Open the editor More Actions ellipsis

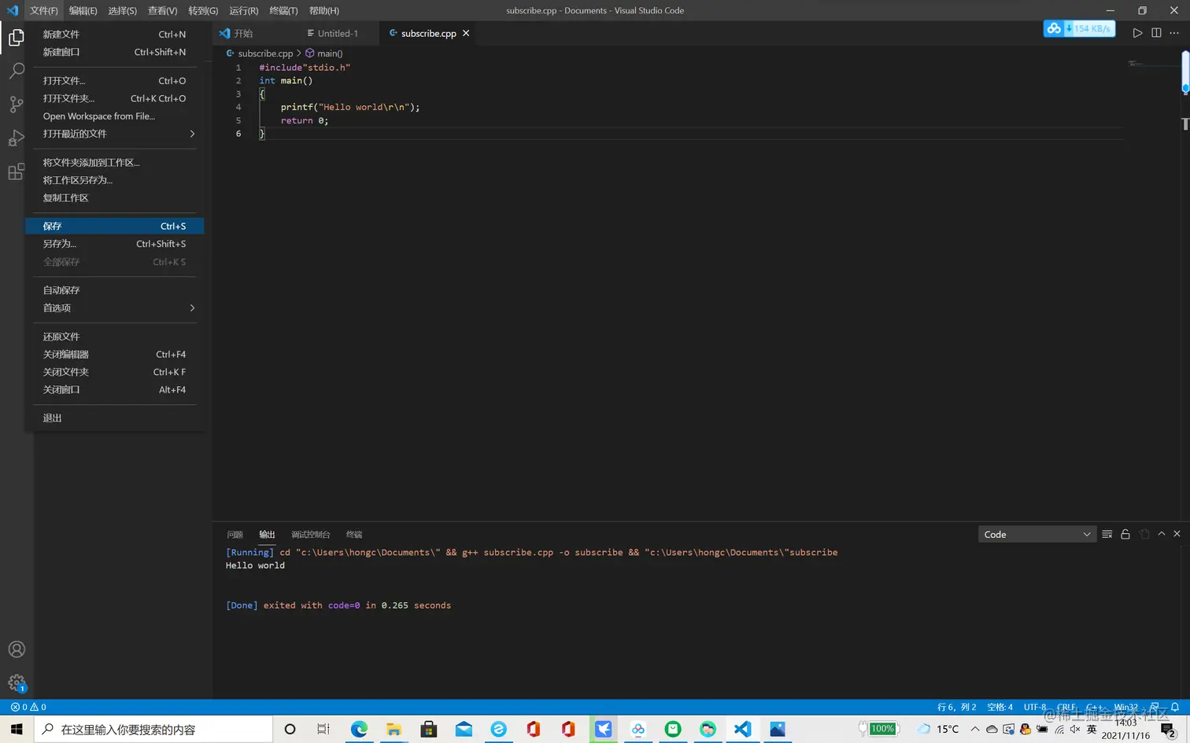coord(1174,33)
